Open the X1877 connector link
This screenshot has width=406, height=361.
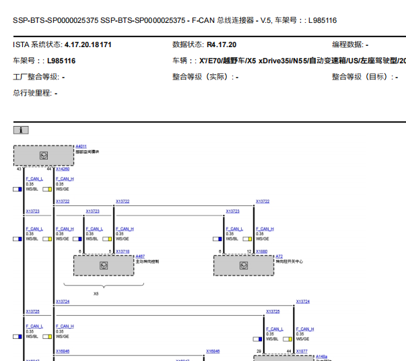click(302, 351)
